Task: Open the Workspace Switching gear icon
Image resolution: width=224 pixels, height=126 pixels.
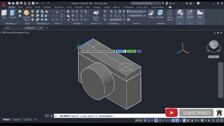Action: pyautogui.click(x=202, y=120)
